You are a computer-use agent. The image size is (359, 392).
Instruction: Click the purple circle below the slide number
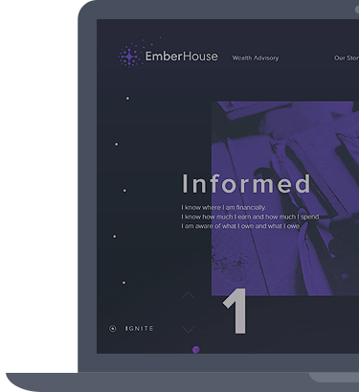(196, 350)
